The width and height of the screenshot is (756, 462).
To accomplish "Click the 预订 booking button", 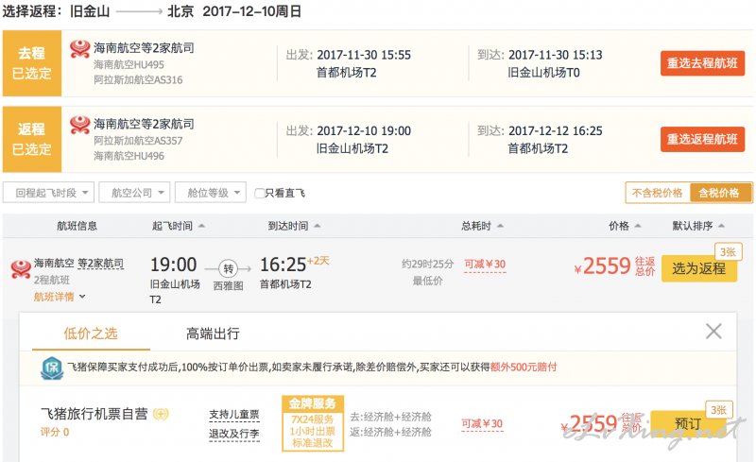I will tap(688, 423).
